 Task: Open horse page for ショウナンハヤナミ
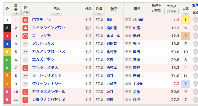click(48, 100)
